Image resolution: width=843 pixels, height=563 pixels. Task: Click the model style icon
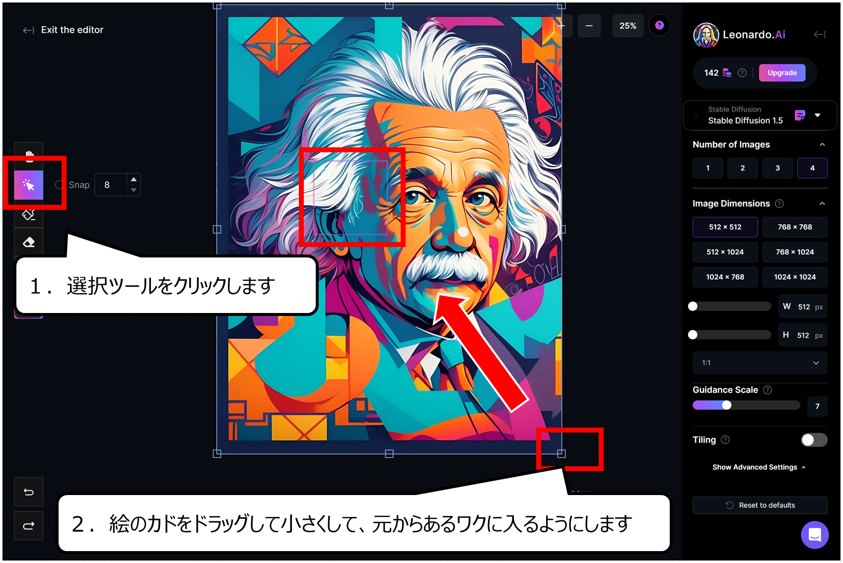pyautogui.click(x=800, y=116)
